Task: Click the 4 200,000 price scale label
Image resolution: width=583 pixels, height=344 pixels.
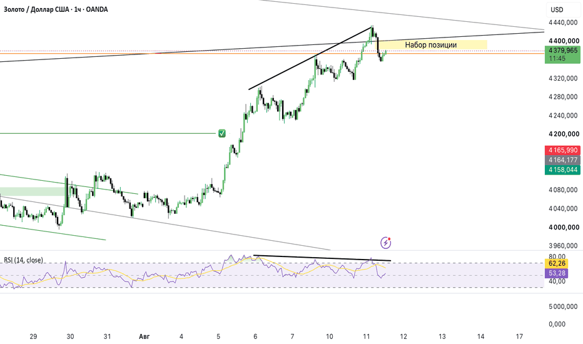Action: (x=563, y=134)
